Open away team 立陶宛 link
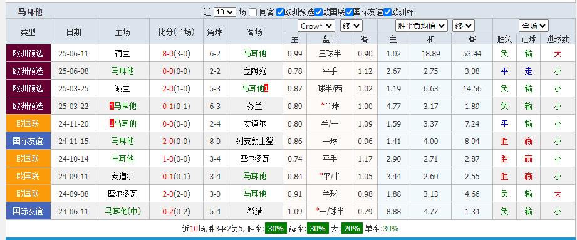The height and width of the screenshot is (240, 577). (254, 71)
